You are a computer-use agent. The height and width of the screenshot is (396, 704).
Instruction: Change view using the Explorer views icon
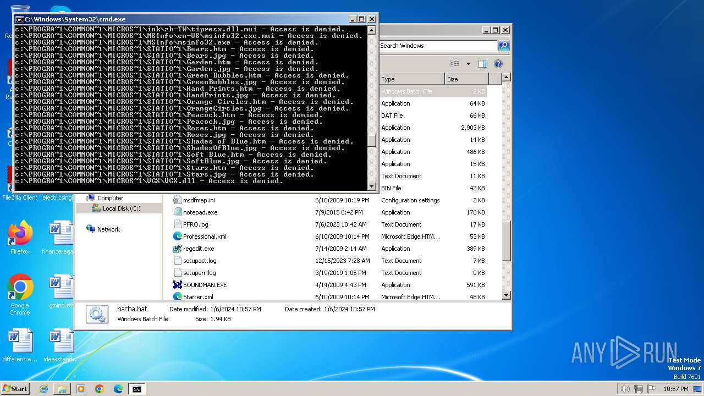point(454,64)
